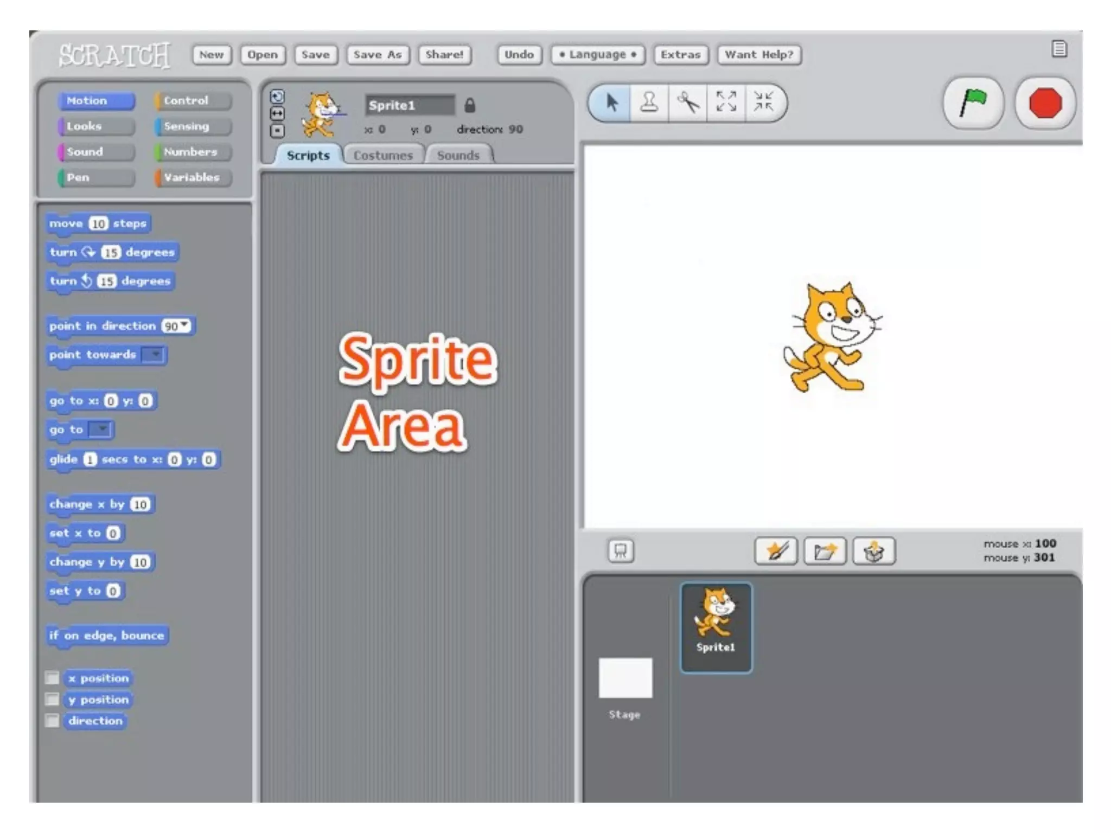Image resolution: width=1111 pixels, height=833 pixels.
Task: Get a surprise sprite from the box icon
Action: (874, 552)
